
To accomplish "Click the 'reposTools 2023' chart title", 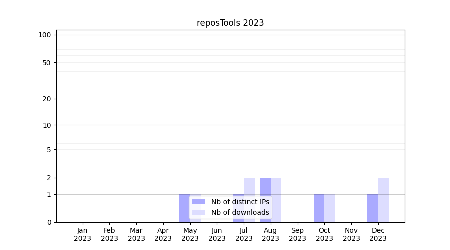I will (230, 23).
